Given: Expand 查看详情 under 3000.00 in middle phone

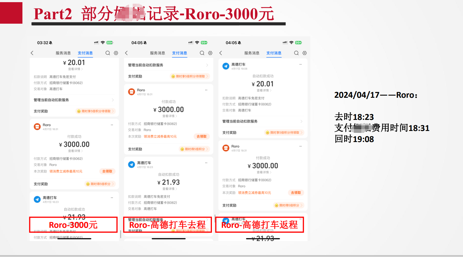Looking at the screenshot, I should click(168, 116).
